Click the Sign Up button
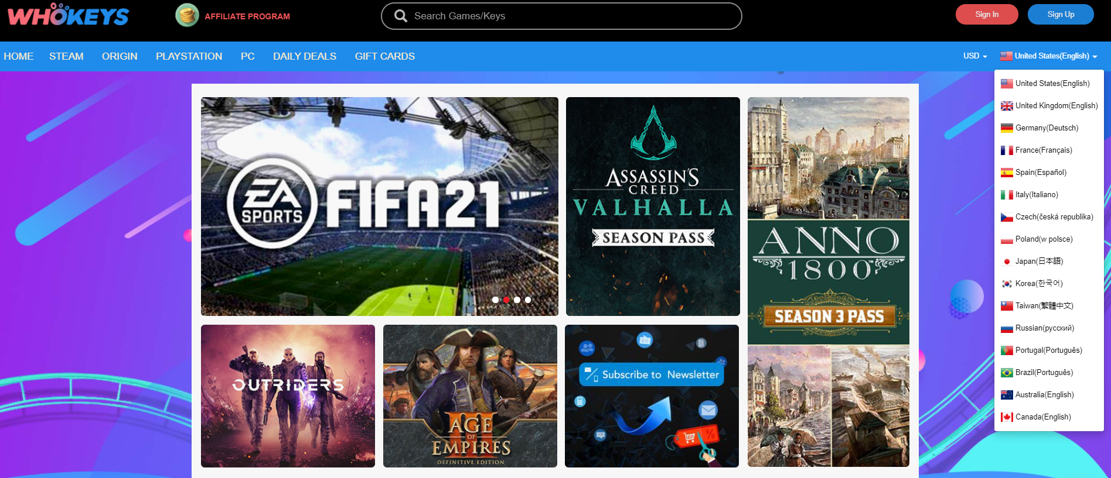 coord(1061,15)
